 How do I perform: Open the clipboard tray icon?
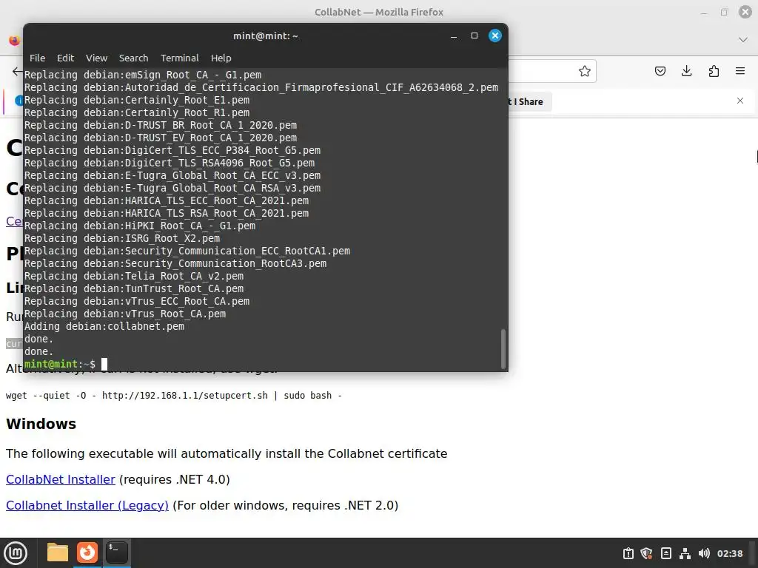click(x=628, y=553)
